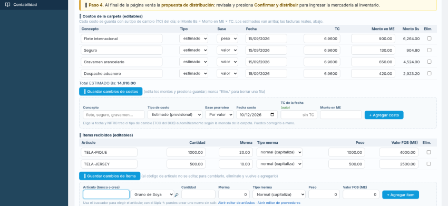This screenshot has width=448, height=206.
Task: Expand Tipo de costo Estimado (provisional) dropdown
Action: (x=175, y=114)
